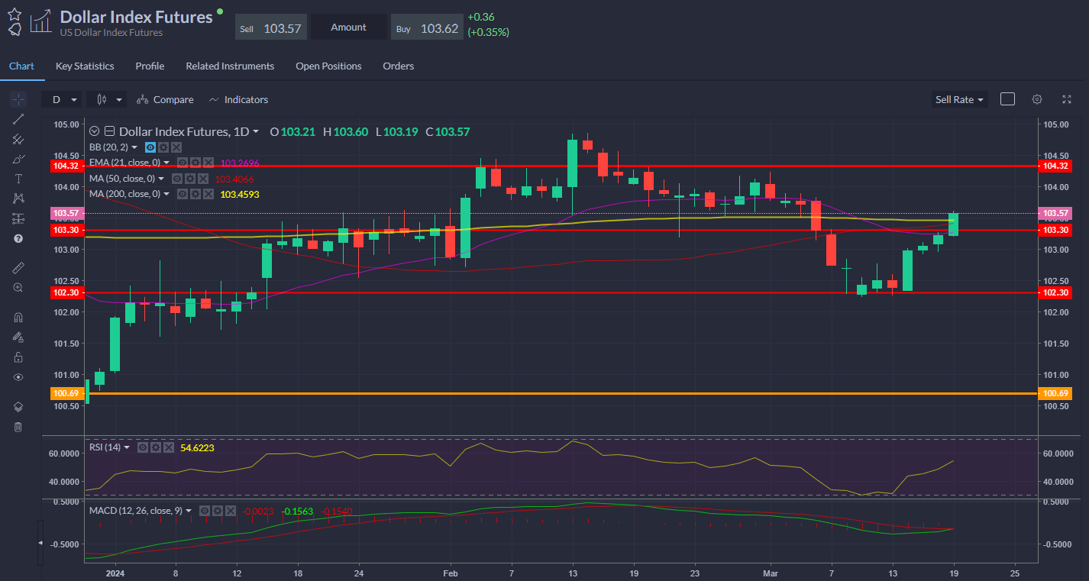Viewport: 1089px width, 581px height.
Task: Toggle stay in drawing mode pencil-lock
Action: click(x=18, y=337)
